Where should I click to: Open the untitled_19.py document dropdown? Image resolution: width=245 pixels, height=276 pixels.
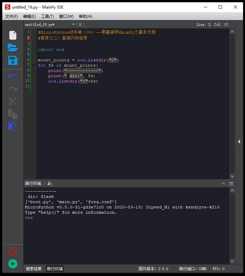point(74,24)
